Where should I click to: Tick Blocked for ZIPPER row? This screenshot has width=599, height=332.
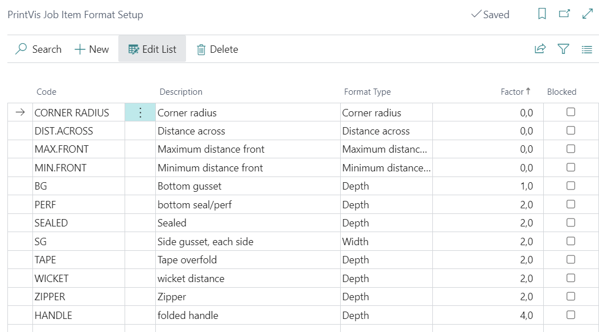571,296
